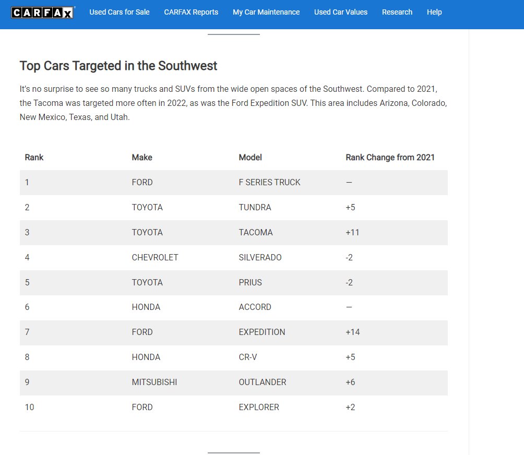This screenshot has height=455, width=524.
Task: Open My Car Maintenance menu
Action: click(266, 12)
